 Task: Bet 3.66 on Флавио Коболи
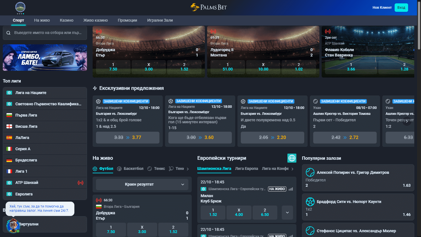(351, 67)
